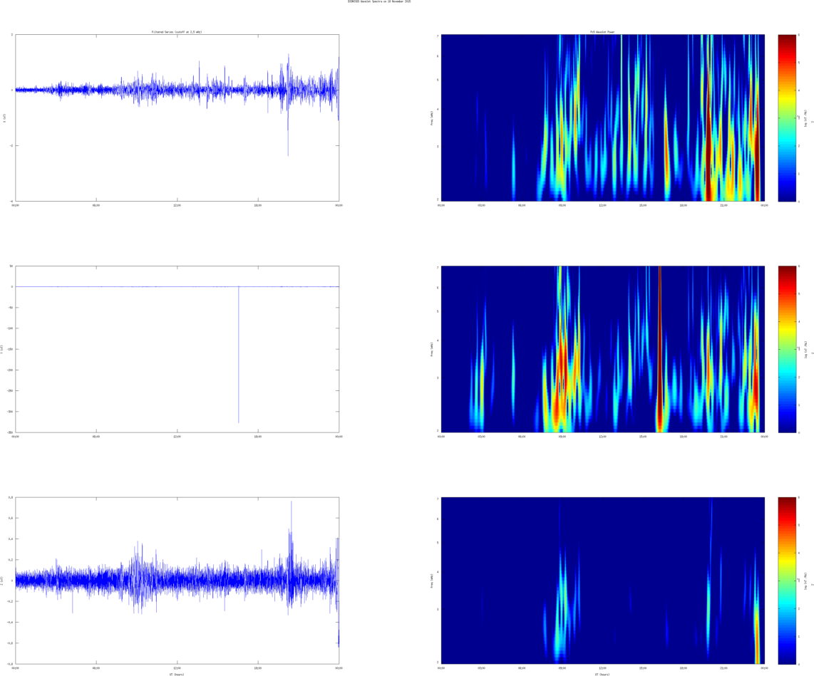Click the 'Y (nT)' axis label of the middle series
The width and height of the screenshot is (814, 676).
click(x=2, y=349)
